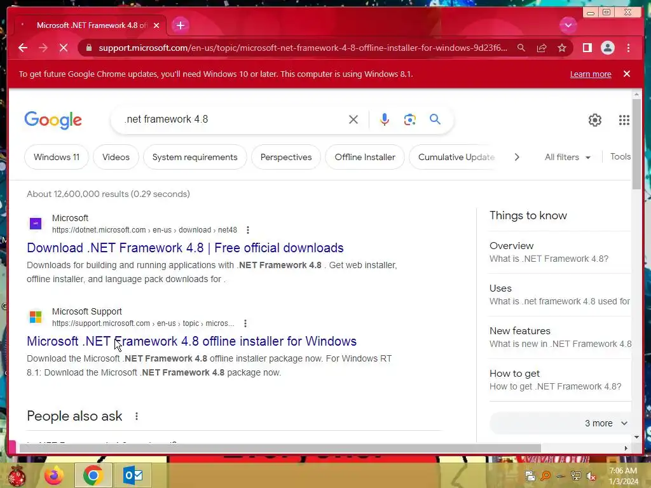Click horizontal scrollbar right arrow
The image size is (651, 488).
coord(626,448)
